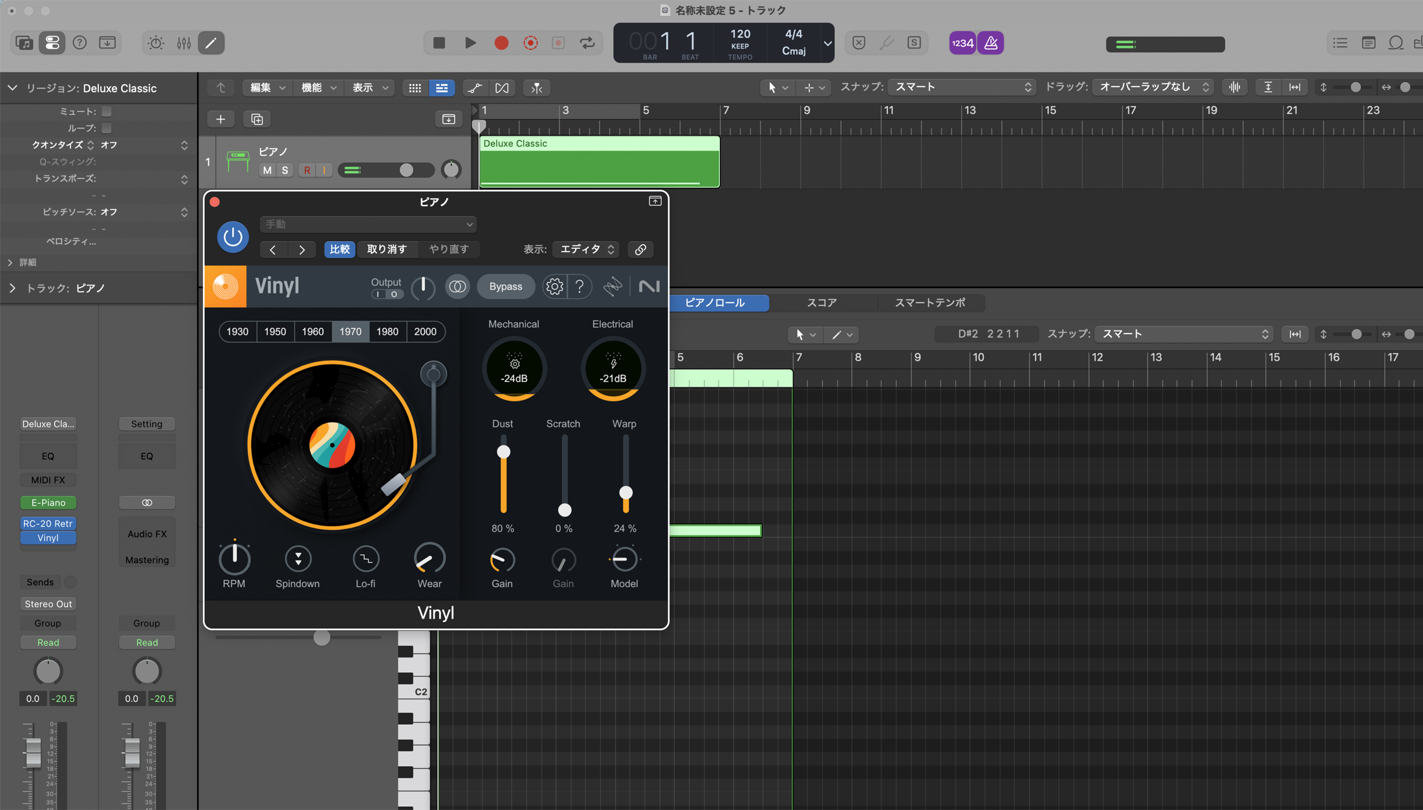Open the ドラッグ オーバーラップなし dropdown
This screenshot has width=1423, height=810.
(x=1153, y=87)
